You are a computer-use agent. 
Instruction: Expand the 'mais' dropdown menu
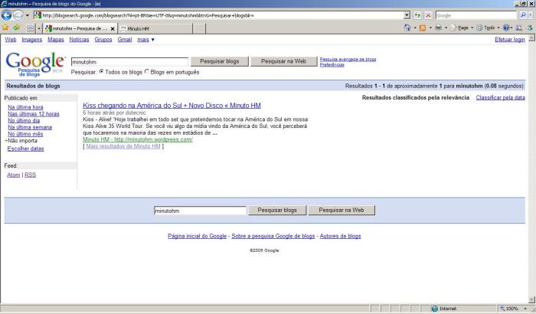(x=145, y=39)
